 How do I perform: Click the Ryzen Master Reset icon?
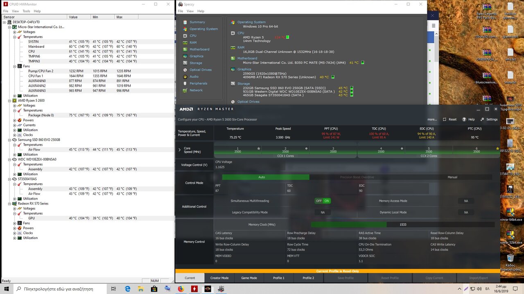[445, 119]
